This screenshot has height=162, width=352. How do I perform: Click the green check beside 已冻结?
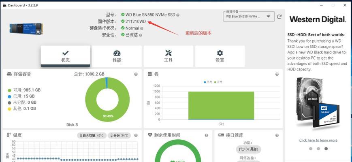123,35
